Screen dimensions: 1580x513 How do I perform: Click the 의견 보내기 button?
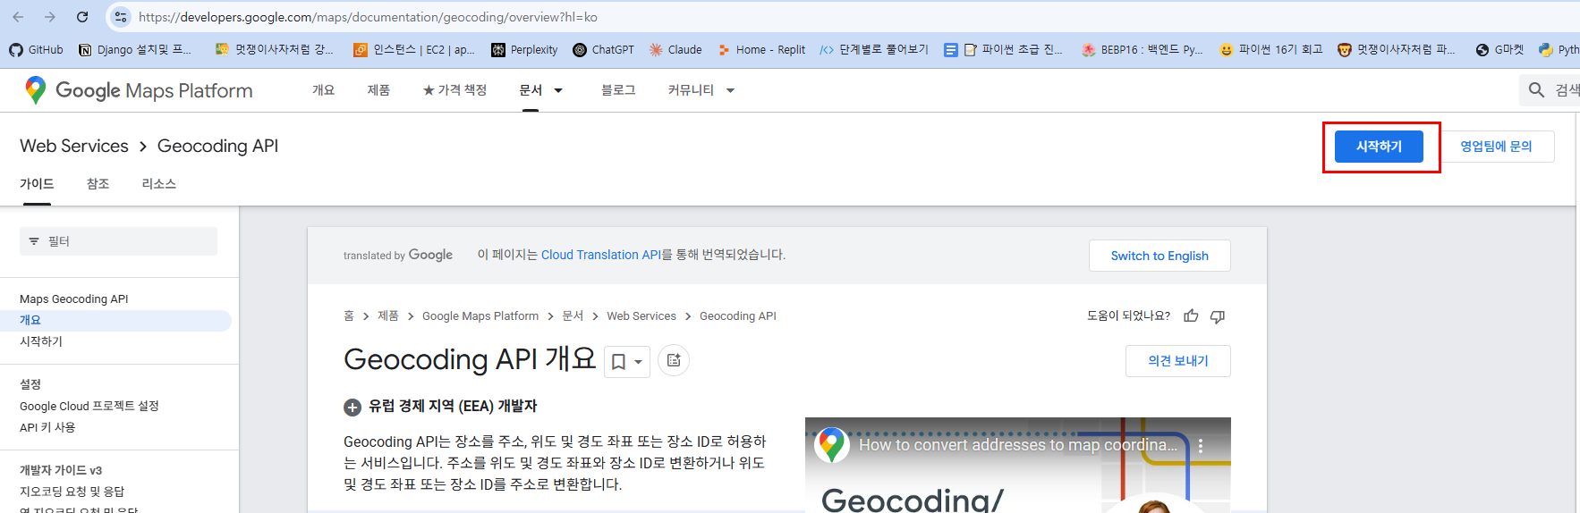point(1178,361)
